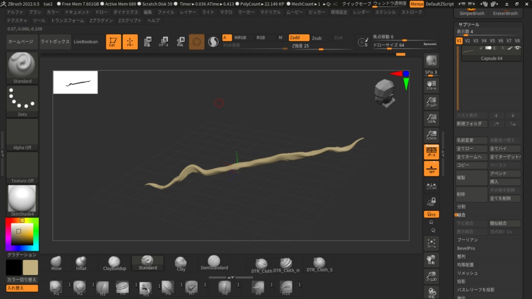532x299 pixels.
Task: Select the DTR_Cloth brush
Action: point(262,265)
